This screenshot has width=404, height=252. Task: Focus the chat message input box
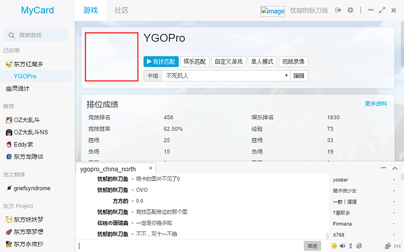(190, 246)
